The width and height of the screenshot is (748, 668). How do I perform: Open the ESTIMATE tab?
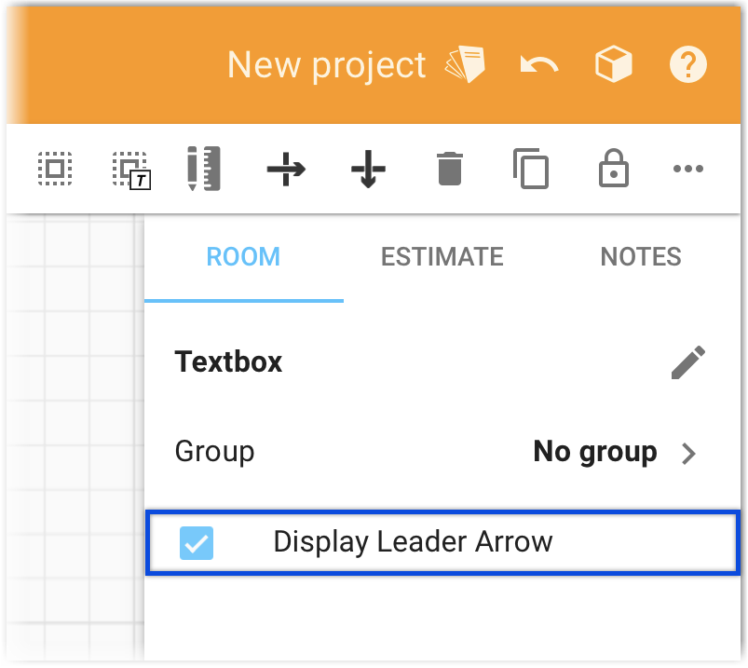click(x=442, y=257)
